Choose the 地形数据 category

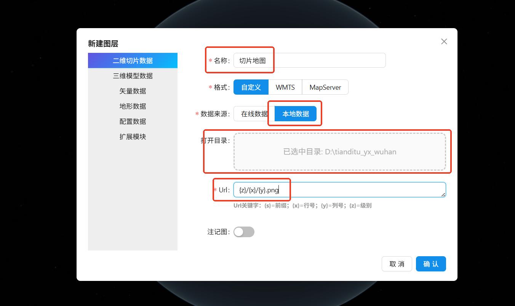[x=133, y=106]
